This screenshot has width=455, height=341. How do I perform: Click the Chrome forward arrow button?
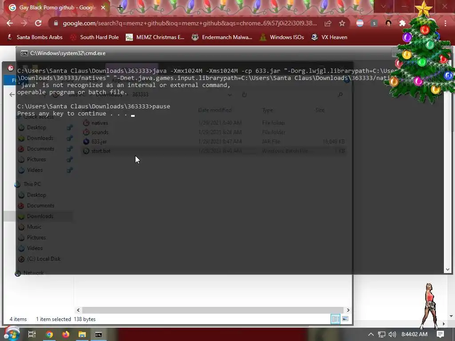tap(24, 23)
